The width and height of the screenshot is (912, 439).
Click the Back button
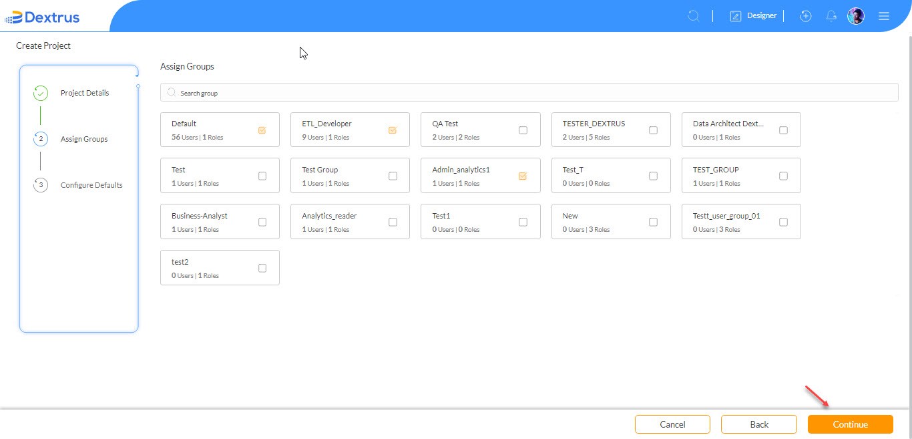click(x=759, y=424)
